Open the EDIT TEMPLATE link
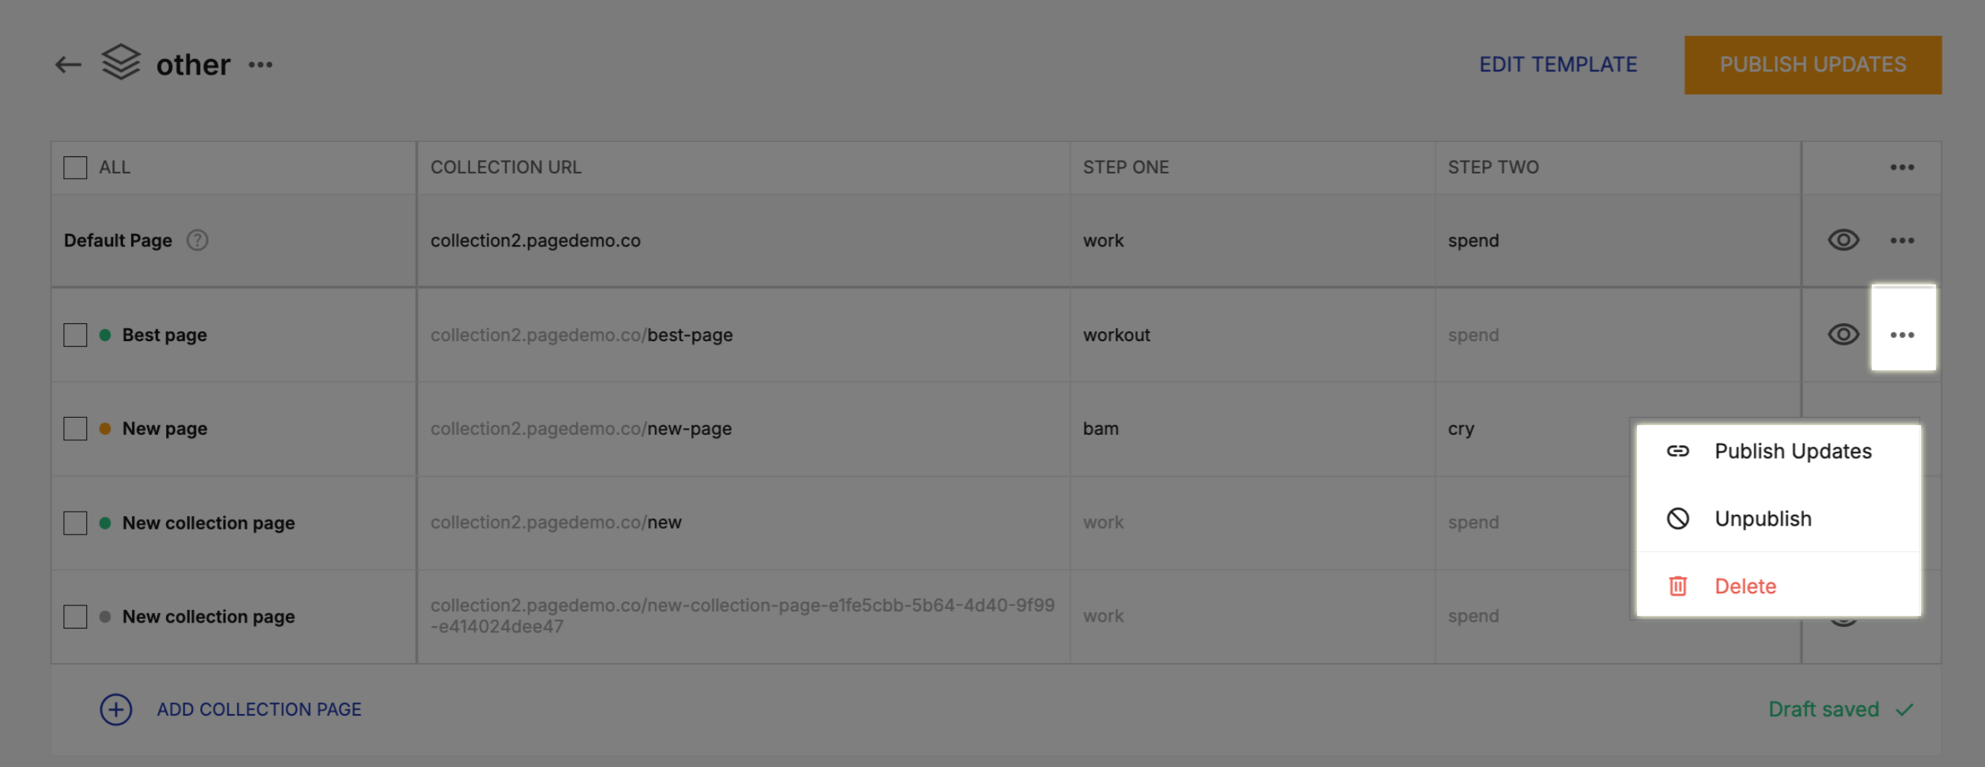 pyautogui.click(x=1557, y=65)
